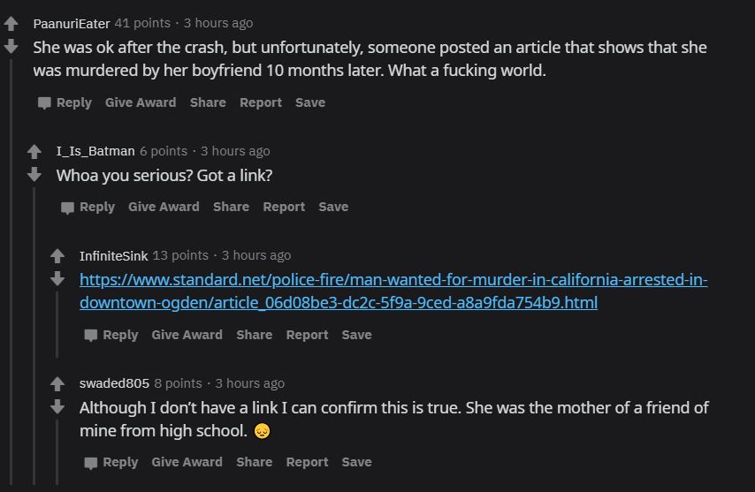755x492 pixels.
Task: Open swaded805's user profile
Action: [x=114, y=383]
